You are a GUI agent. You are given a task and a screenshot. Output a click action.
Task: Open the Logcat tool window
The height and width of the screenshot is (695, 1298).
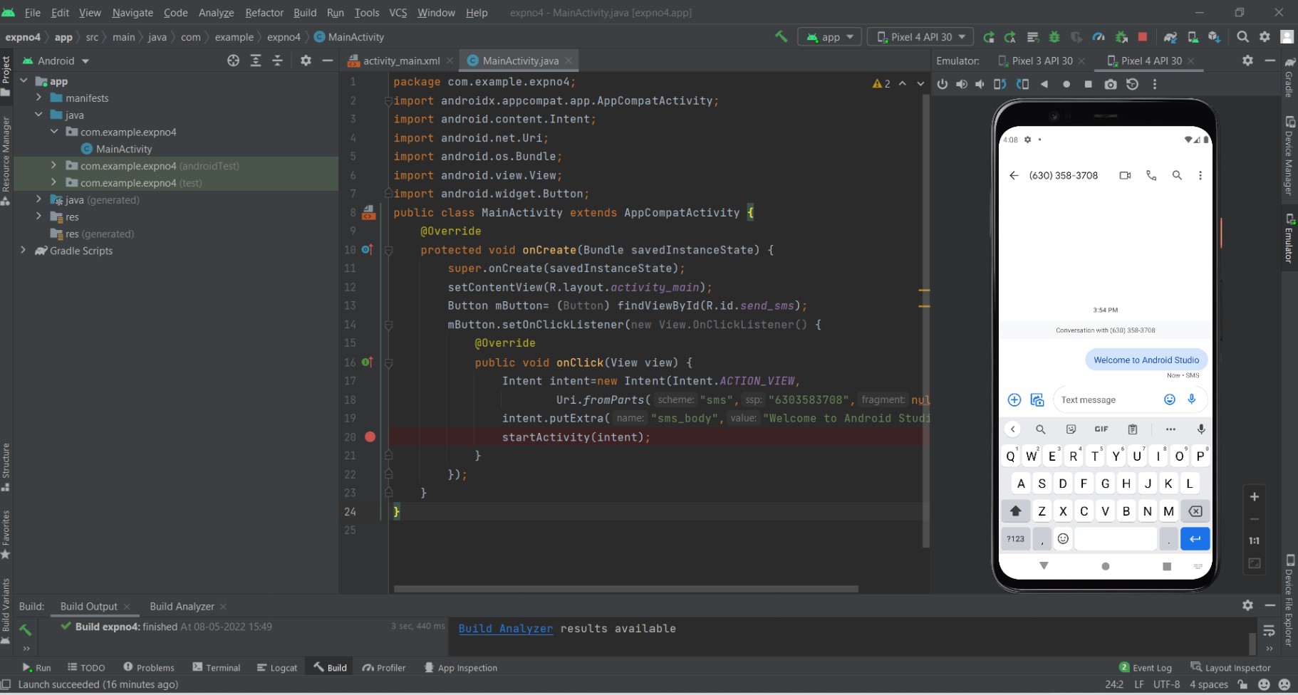coord(277,667)
